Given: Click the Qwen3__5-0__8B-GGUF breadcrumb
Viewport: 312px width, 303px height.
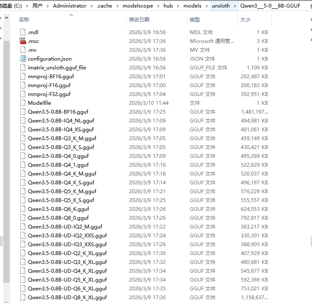Looking at the screenshot, I should [270, 6].
